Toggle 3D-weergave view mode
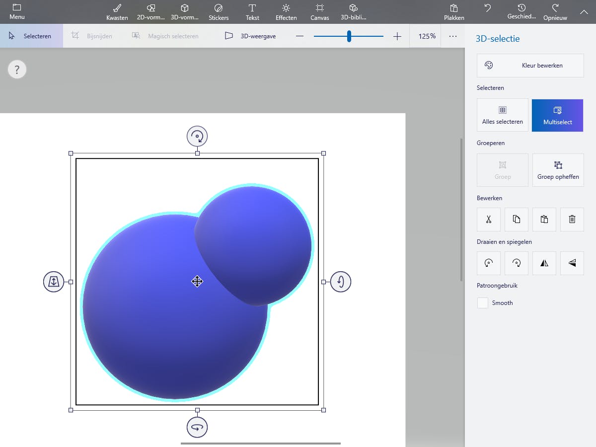596x447 pixels. pyautogui.click(x=250, y=36)
